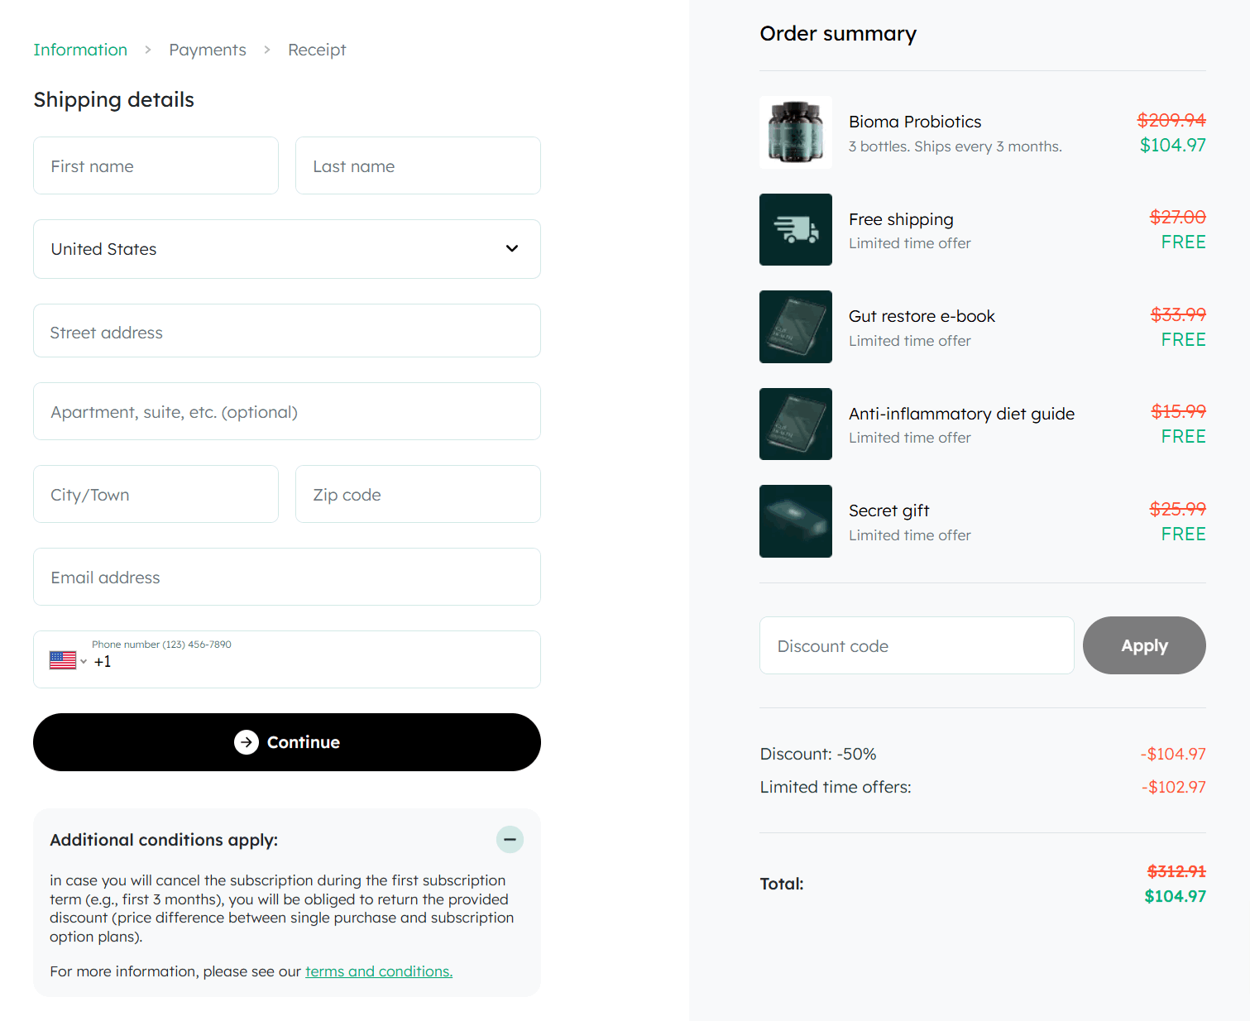Click the Receipt breadcrumb step
The image size is (1250, 1021).
pos(317,50)
